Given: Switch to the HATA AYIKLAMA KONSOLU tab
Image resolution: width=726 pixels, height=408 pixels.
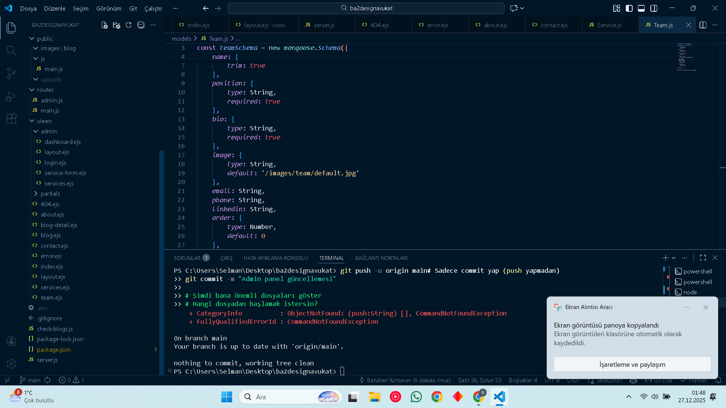Looking at the screenshot, I should coord(276,258).
